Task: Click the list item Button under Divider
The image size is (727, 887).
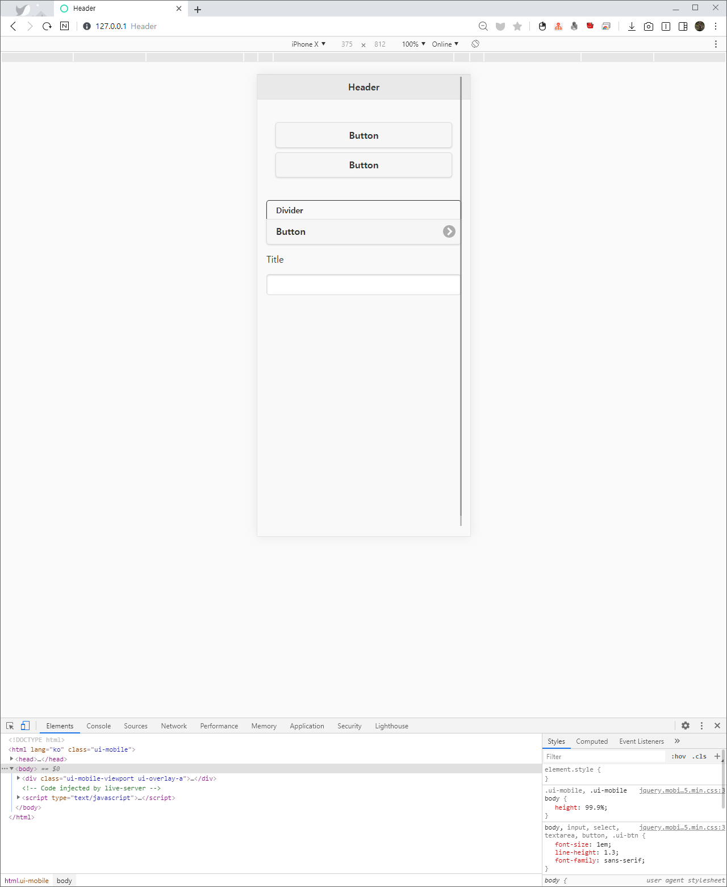Action: coord(363,231)
